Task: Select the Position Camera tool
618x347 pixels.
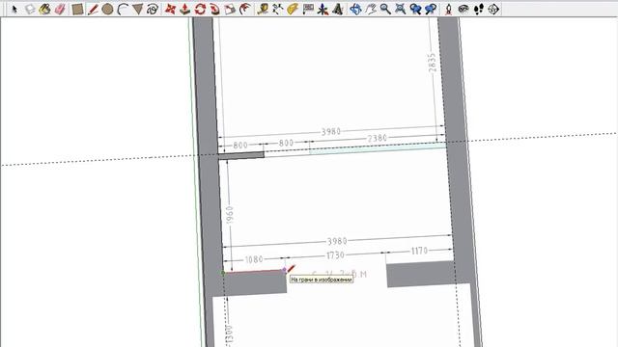Action: point(448,9)
